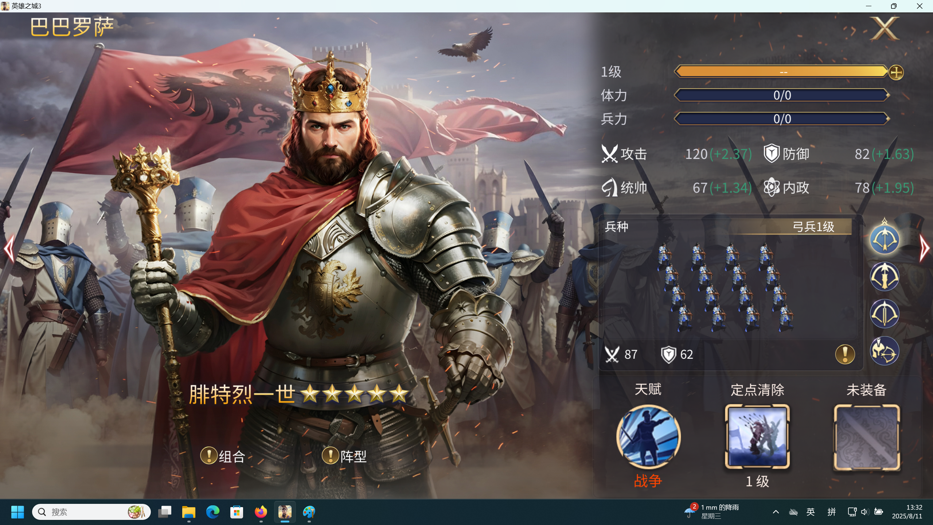
Task: Open the 定点清除 skill slot
Action: tap(757, 436)
